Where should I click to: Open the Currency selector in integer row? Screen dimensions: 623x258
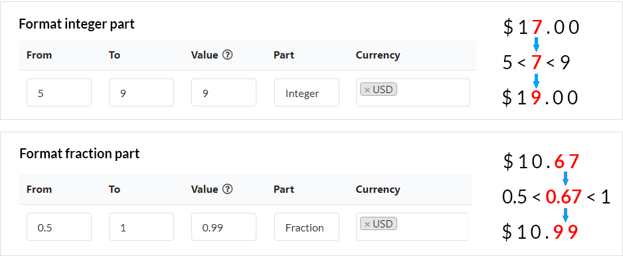click(413, 92)
